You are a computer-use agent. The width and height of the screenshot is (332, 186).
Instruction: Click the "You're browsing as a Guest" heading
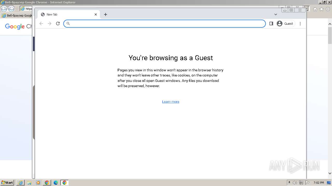(x=171, y=58)
